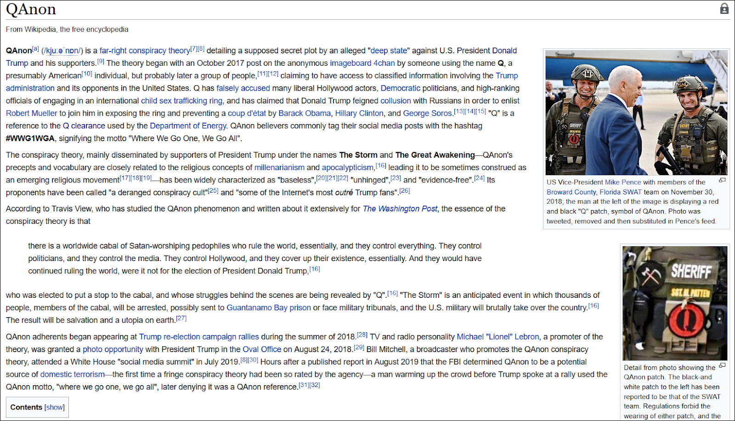Open the collusion link

[396, 101]
